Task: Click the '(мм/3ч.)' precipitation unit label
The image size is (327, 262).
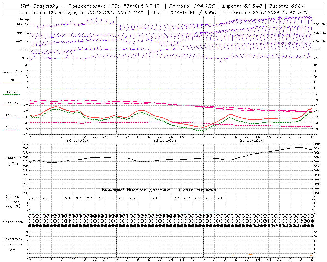Action: [x=13, y=196]
